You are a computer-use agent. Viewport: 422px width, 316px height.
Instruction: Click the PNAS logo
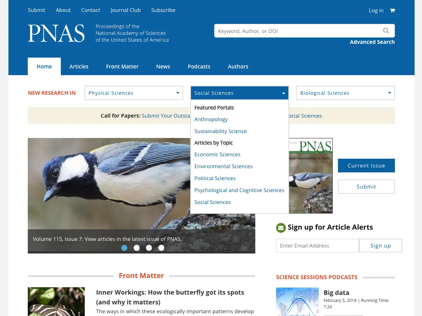56,34
